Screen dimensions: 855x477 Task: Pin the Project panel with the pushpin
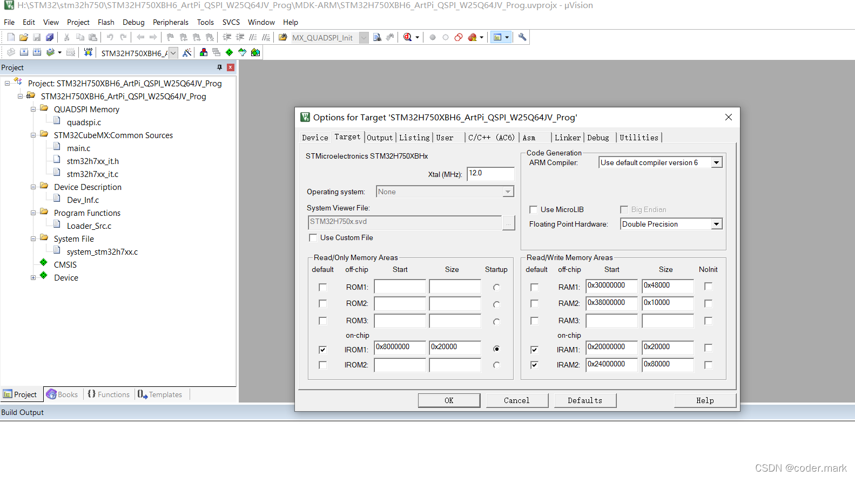coord(219,67)
